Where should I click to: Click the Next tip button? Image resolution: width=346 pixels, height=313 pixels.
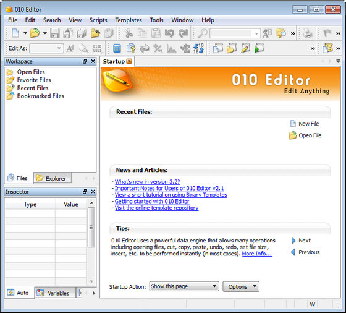(x=301, y=241)
